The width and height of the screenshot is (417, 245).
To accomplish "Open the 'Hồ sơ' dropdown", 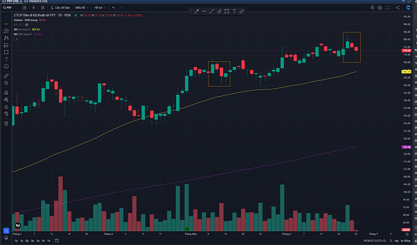I will click(100, 8).
